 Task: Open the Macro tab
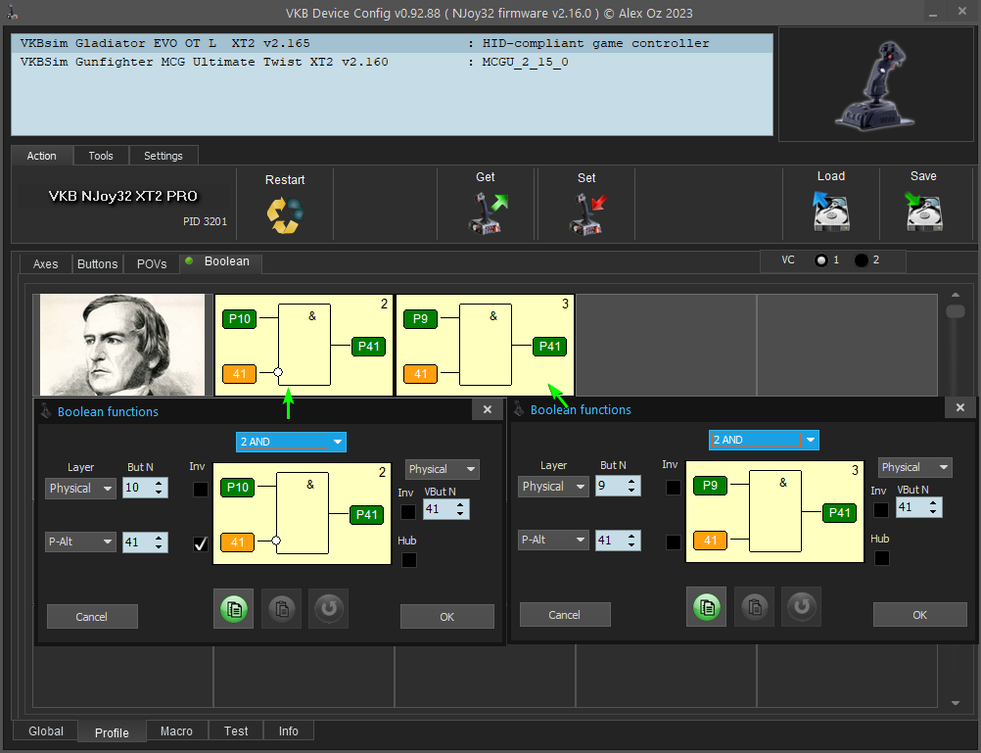coord(176,731)
